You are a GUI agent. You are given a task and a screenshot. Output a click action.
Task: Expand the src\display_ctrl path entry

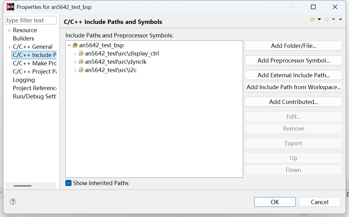click(x=75, y=54)
